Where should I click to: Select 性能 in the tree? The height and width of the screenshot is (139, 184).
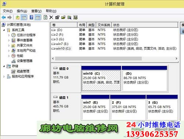20,56
